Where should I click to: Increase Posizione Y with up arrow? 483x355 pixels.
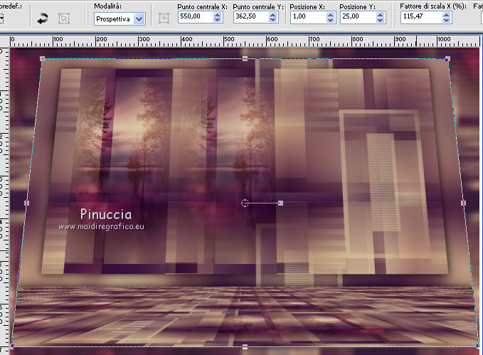[381, 14]
